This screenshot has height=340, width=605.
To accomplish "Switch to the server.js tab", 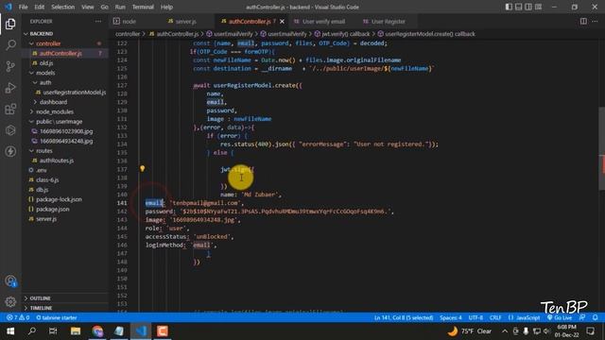I will 185,22.
